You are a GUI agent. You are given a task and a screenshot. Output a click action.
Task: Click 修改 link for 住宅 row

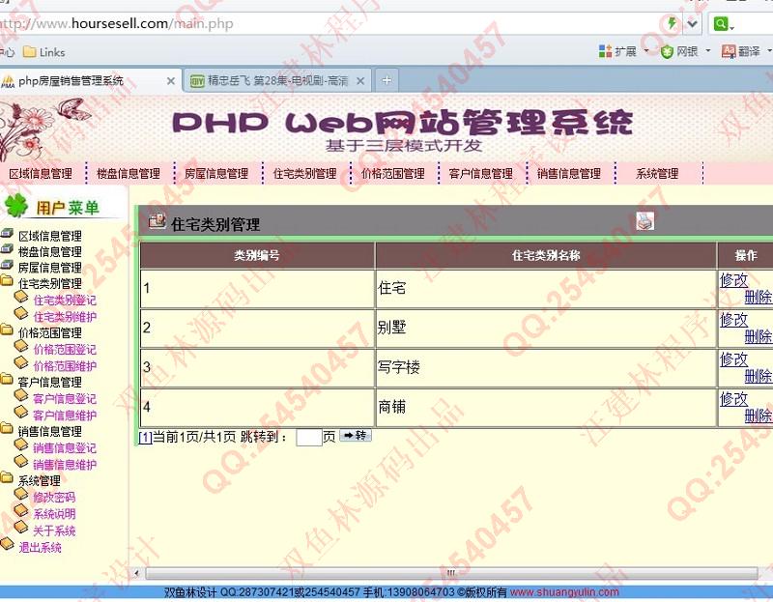tap(734, 280)
